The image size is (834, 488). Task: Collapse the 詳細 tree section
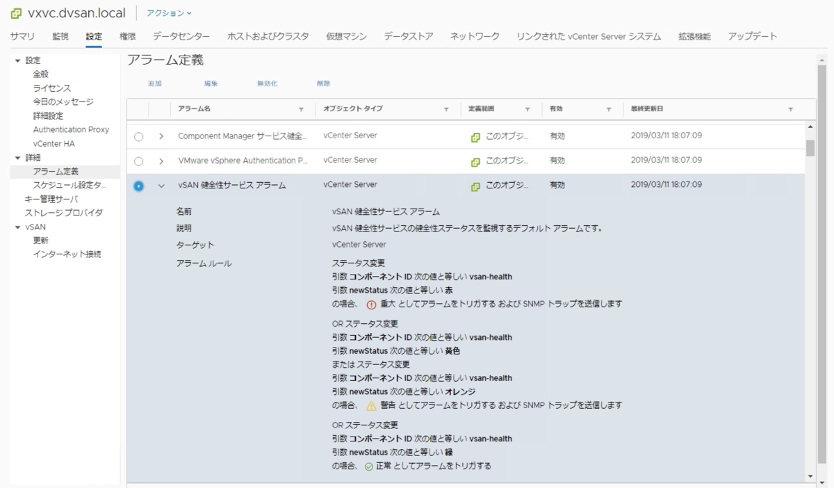17,158
